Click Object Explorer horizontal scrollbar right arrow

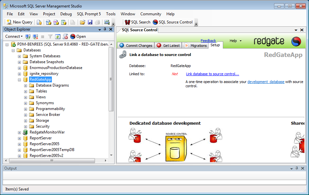106,160
